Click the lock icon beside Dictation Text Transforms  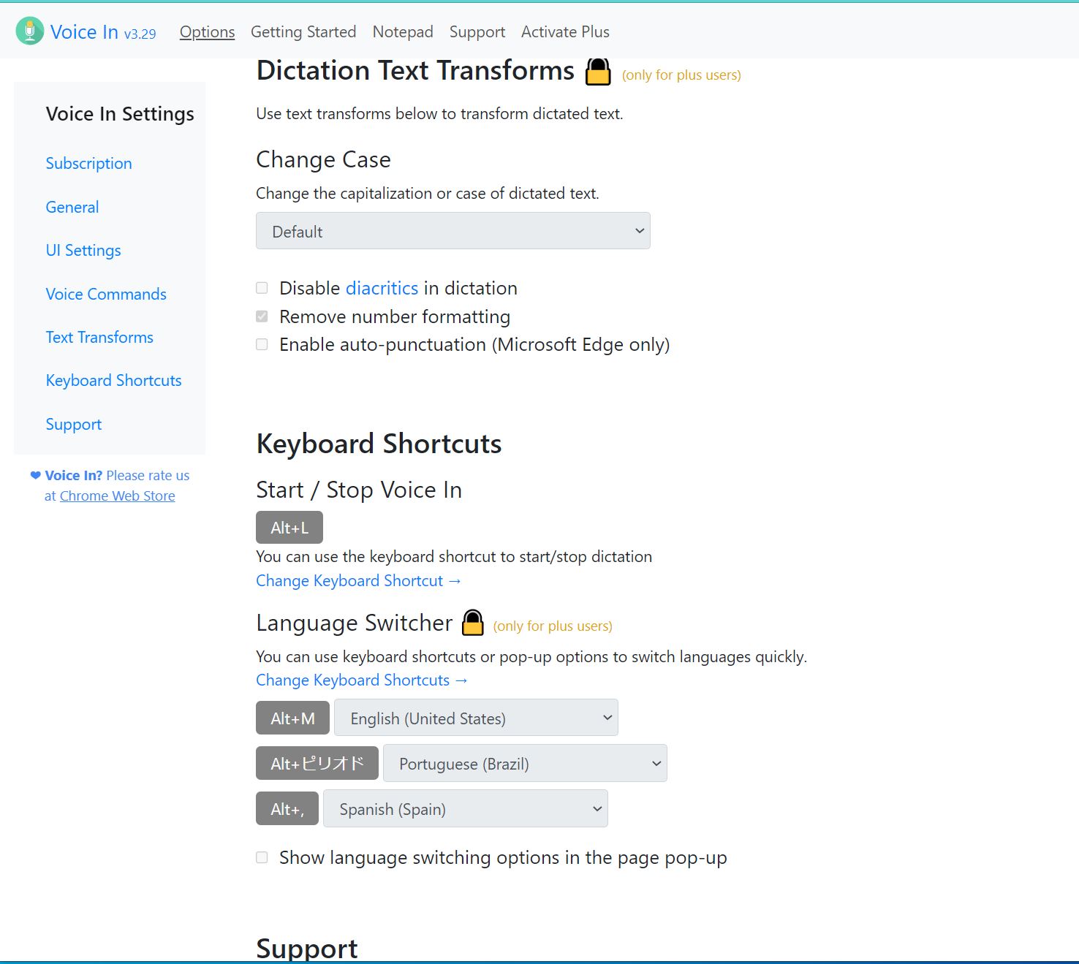click(598, 72)
